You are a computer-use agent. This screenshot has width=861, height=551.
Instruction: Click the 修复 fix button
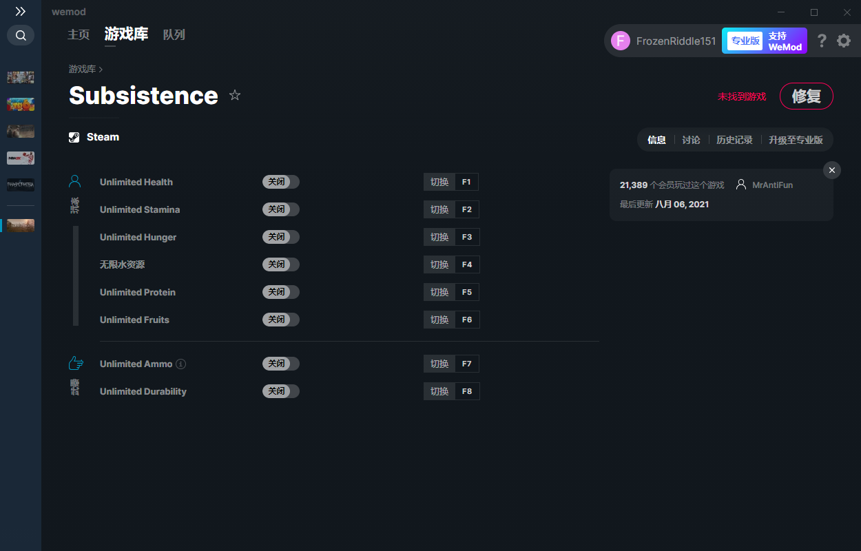point(807,96)
